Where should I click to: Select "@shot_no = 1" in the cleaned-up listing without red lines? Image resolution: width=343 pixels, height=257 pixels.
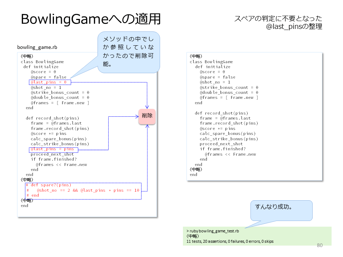215,82
